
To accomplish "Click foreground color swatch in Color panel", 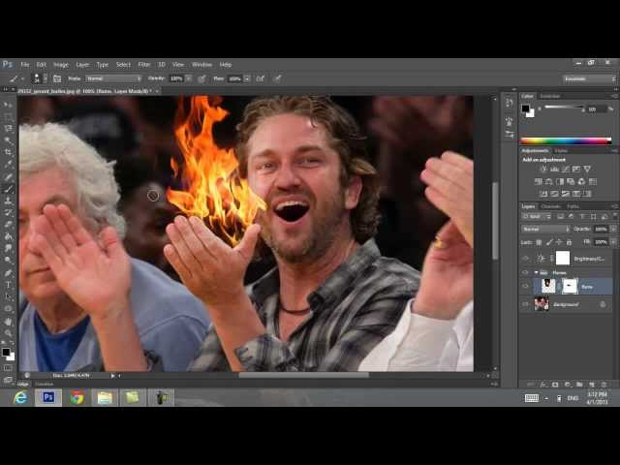I will coord(525,108).
